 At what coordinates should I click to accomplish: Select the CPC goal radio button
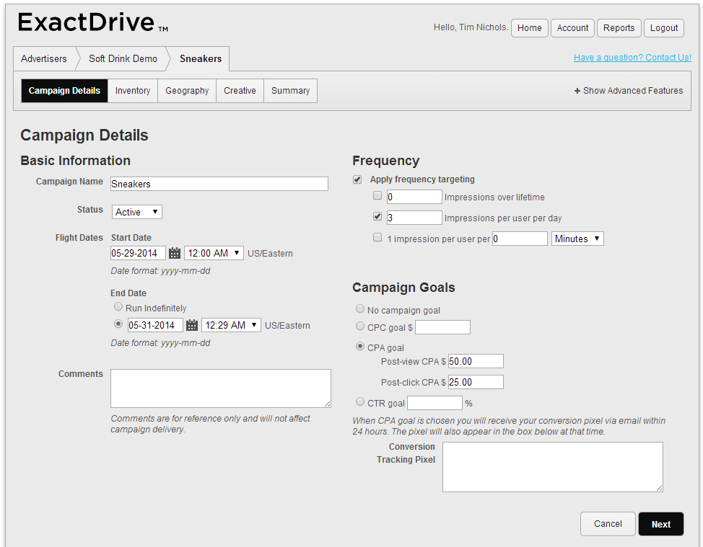pos(360,326)
